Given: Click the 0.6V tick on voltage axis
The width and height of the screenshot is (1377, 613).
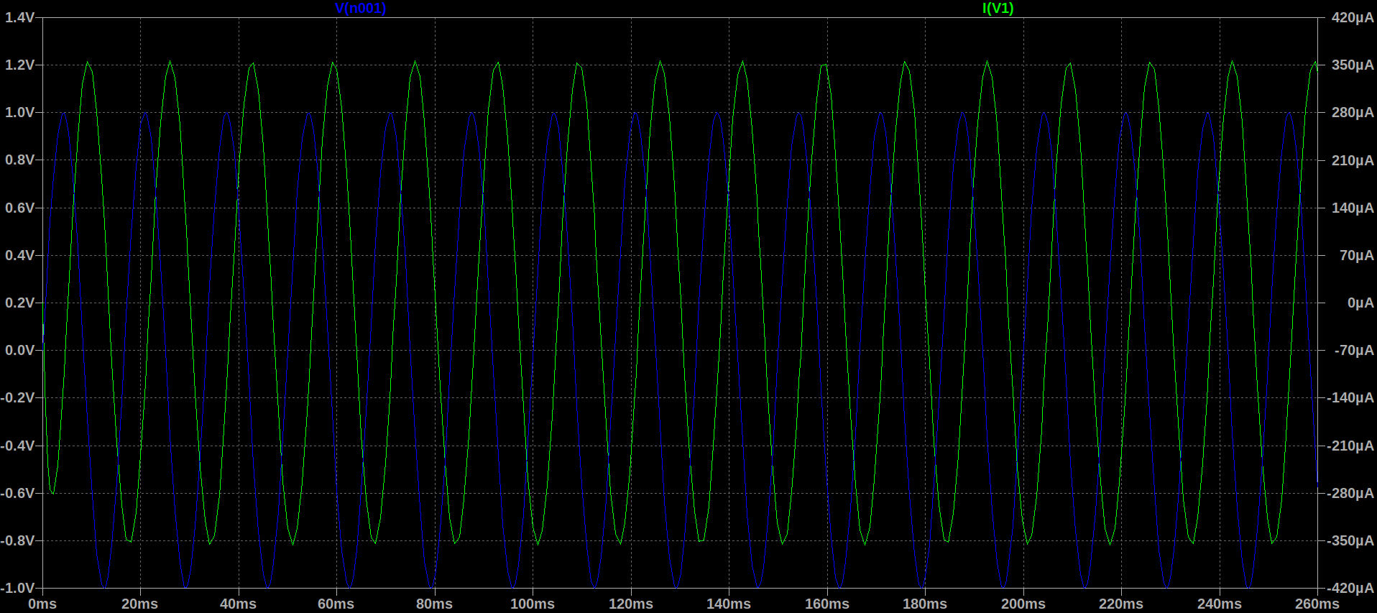Looking at the screenshot, I should click(x=19, y=208).
